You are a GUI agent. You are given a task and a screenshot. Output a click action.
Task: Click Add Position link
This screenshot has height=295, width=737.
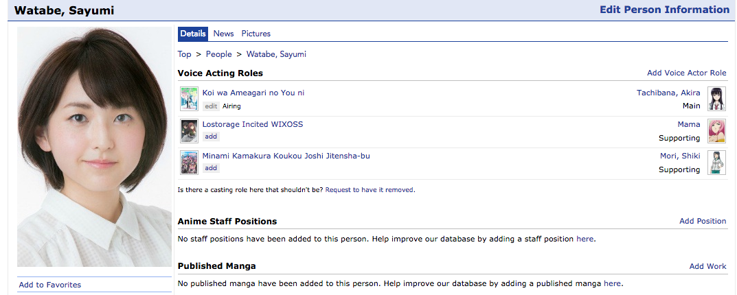click(702, 221)
